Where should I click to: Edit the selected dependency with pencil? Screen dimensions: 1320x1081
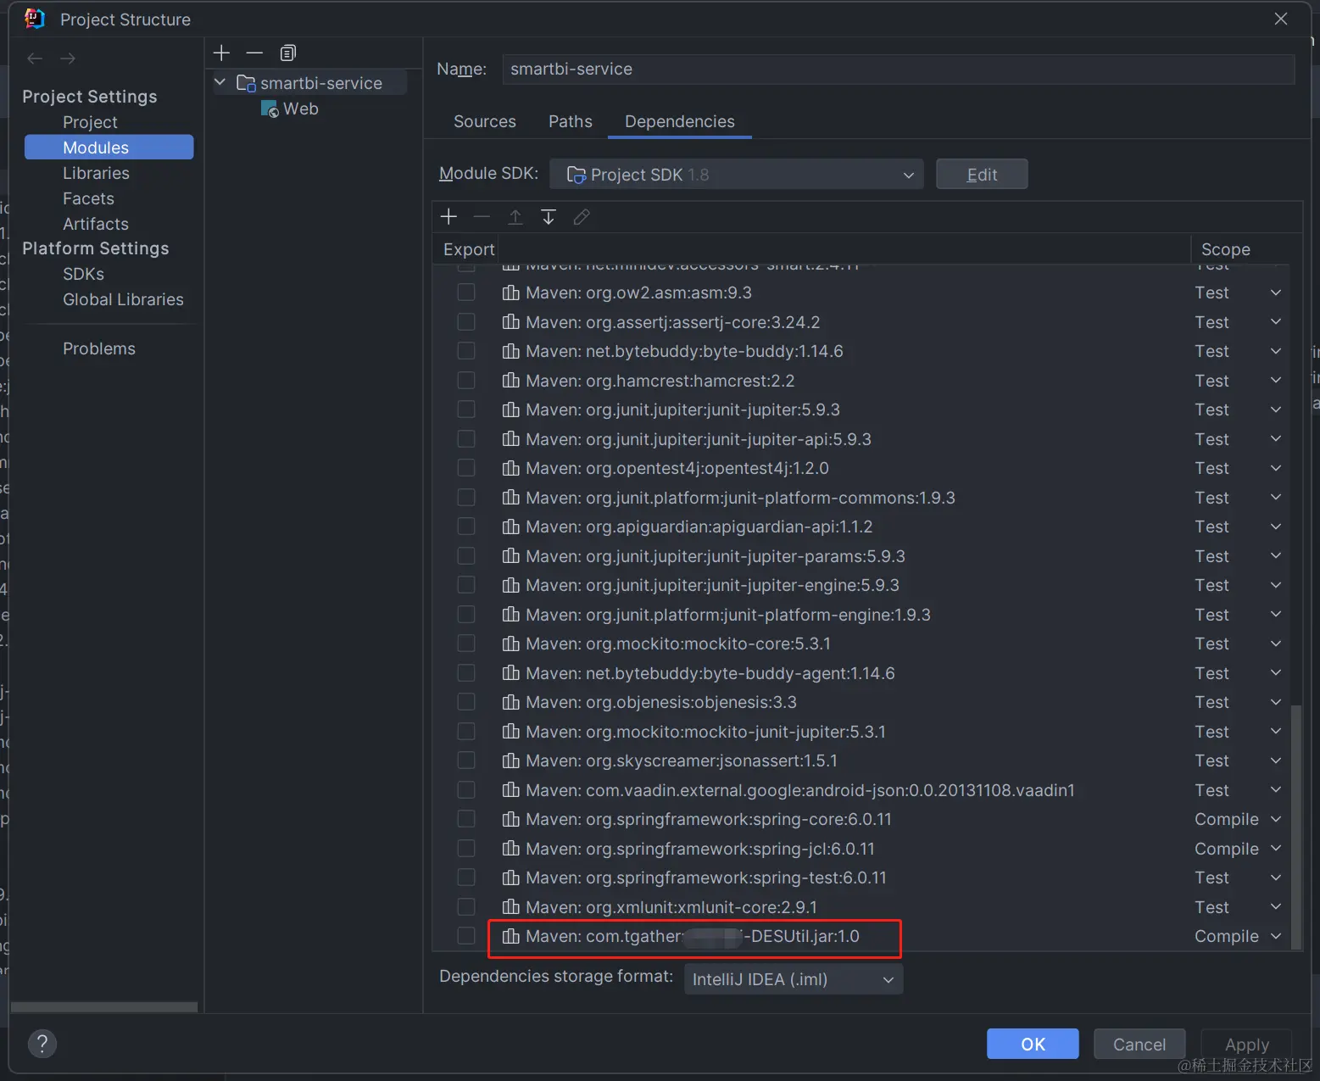click(x=582, y=217)
